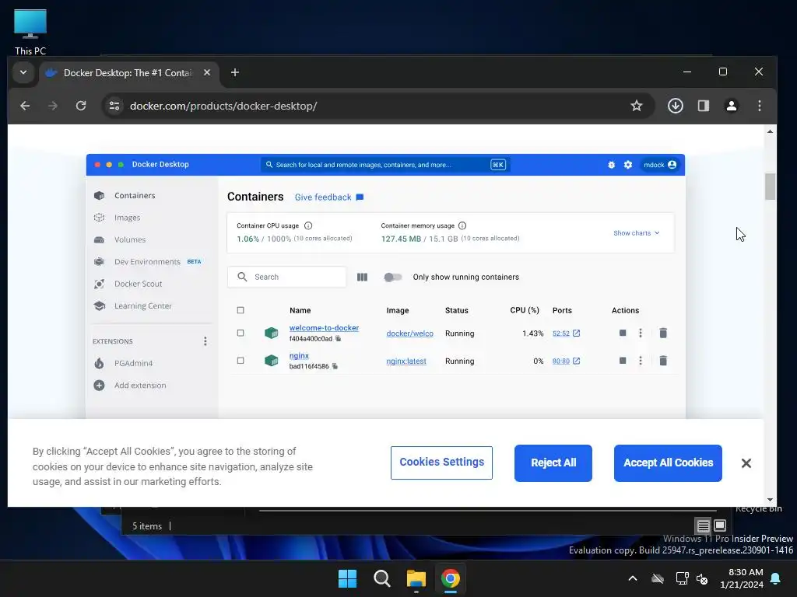
Task: Click the bug report icon in Docker header
Action: [612, 165]
